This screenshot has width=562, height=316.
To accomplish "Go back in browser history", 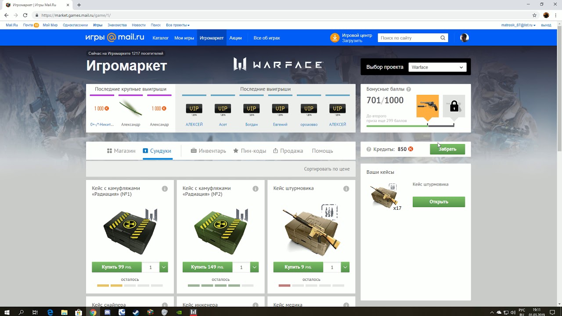I will click(x=6, y=15).
